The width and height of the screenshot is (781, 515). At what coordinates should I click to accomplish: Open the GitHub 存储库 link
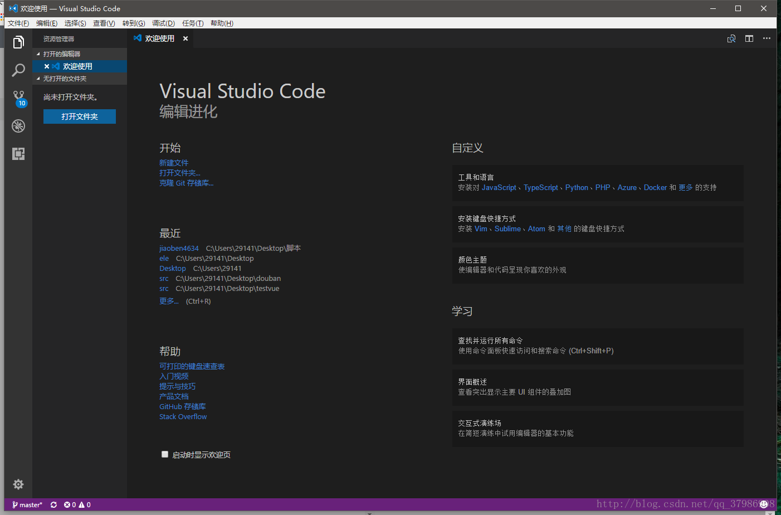point(183,406)
